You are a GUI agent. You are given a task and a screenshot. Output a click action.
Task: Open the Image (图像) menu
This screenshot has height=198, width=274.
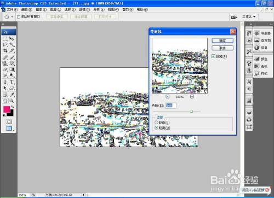click(x=41, y=9)
